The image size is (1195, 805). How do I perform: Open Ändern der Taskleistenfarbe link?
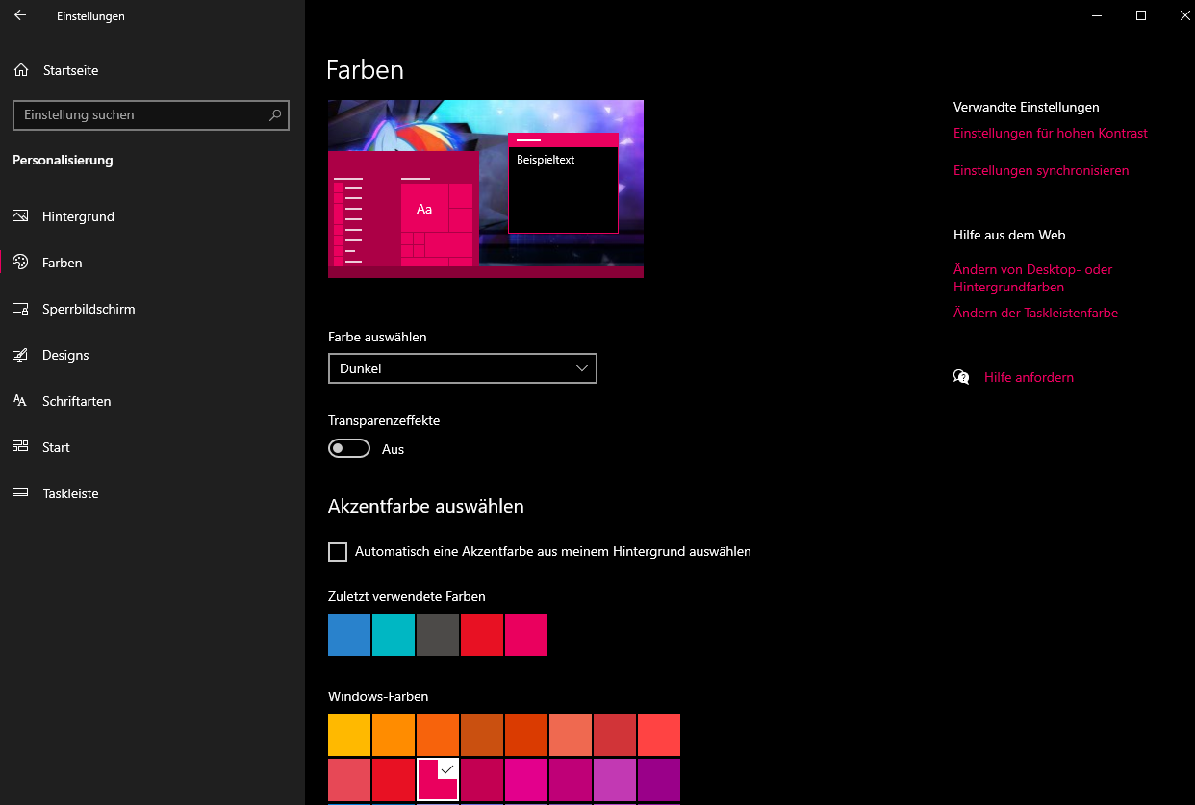click(1035, 313)
